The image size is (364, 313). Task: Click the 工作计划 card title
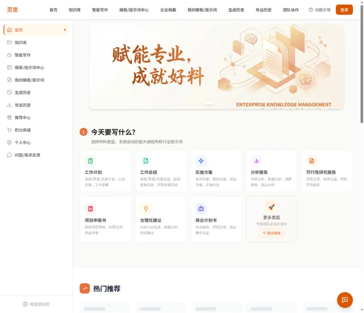click(x=93, y=172)
